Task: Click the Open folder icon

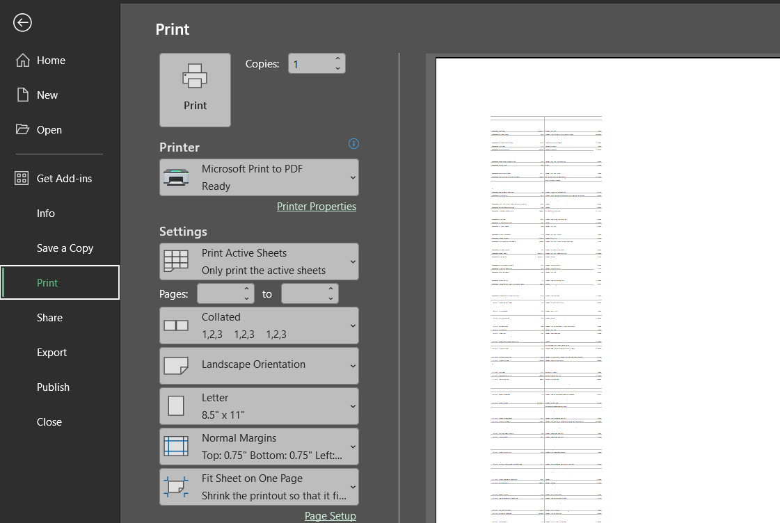Action: point(22,129)
